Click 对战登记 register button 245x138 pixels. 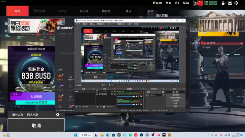pos(33,96)
